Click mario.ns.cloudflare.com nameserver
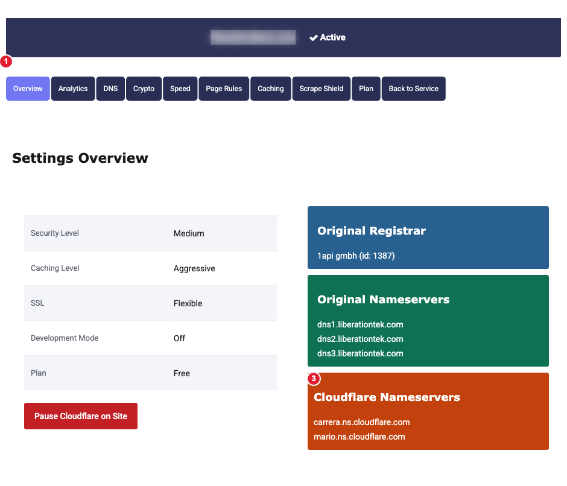 (x=359, y=437)
